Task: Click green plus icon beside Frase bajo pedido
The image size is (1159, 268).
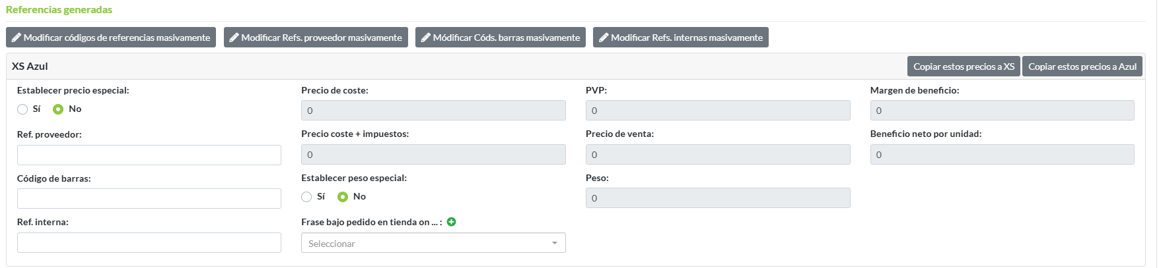Action: [x=452, y=222]
